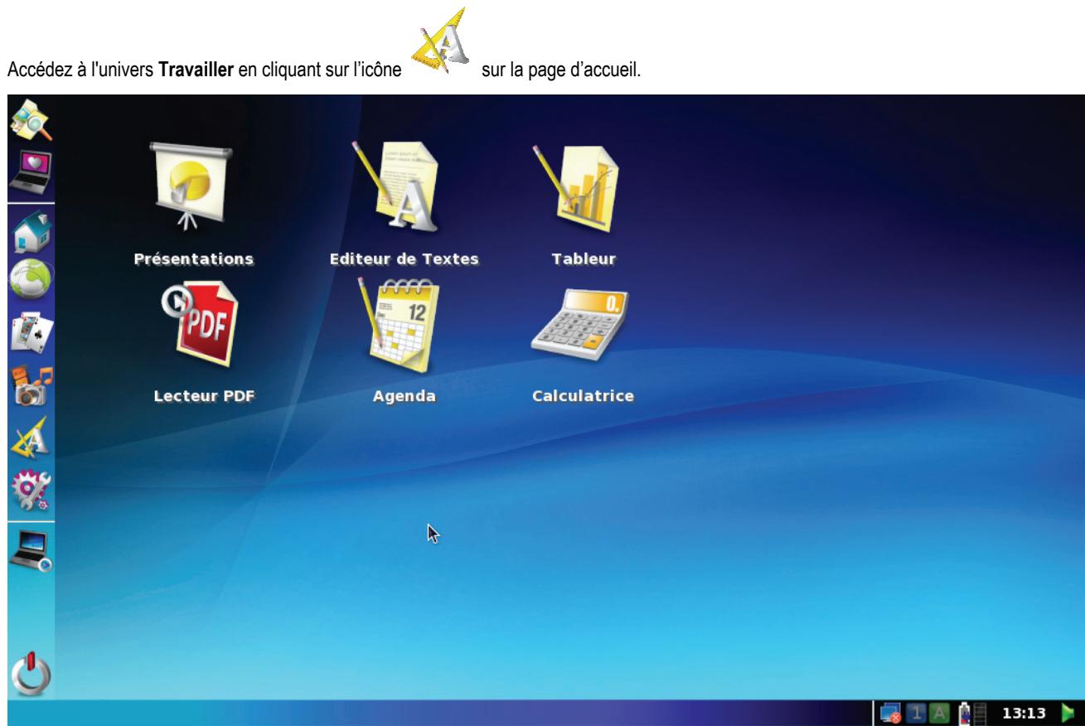Go to the Home house icon
Screen dimensions: 1085x726
point(31,233)
